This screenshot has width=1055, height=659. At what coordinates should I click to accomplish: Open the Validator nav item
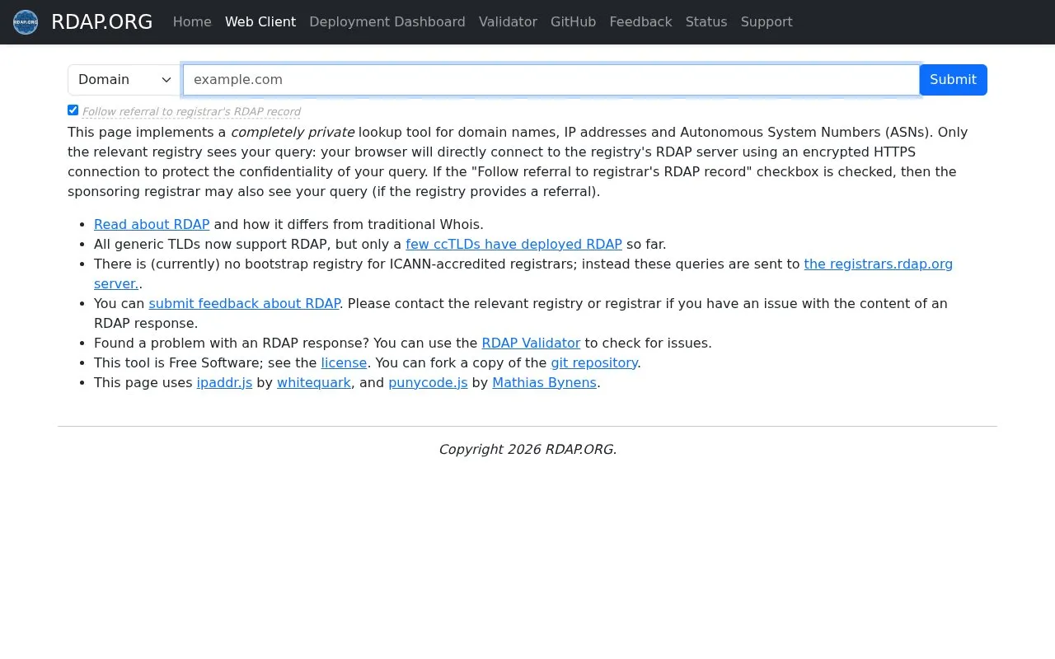click(508, 22)
